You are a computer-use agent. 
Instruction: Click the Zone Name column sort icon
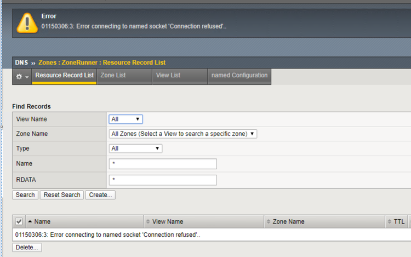[x=269, y=221]
